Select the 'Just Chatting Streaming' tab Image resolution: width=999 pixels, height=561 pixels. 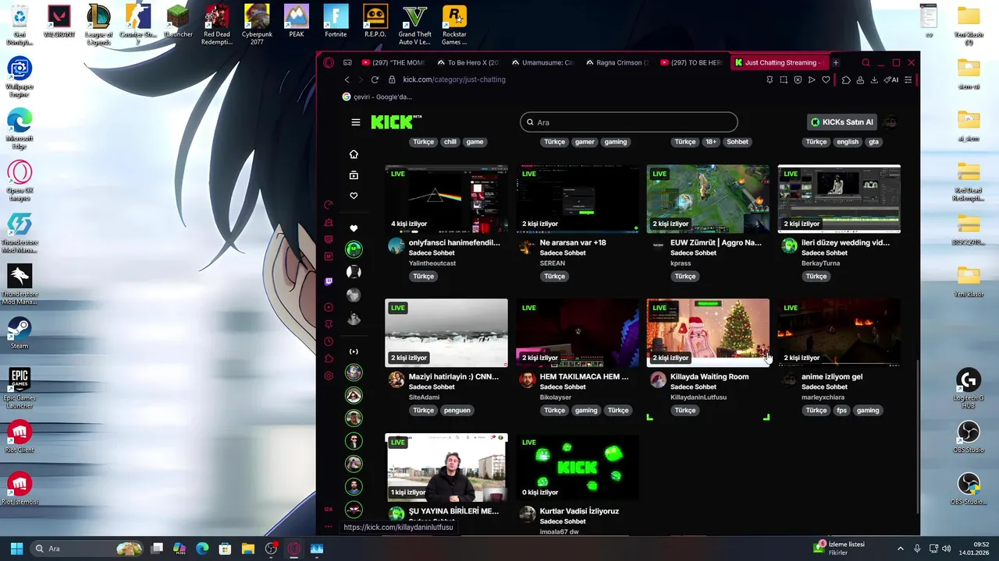(778, 62)
